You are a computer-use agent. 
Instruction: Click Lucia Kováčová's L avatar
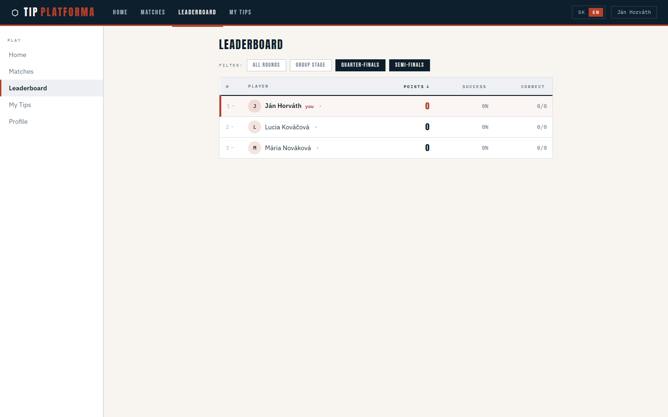pos(254,127)
